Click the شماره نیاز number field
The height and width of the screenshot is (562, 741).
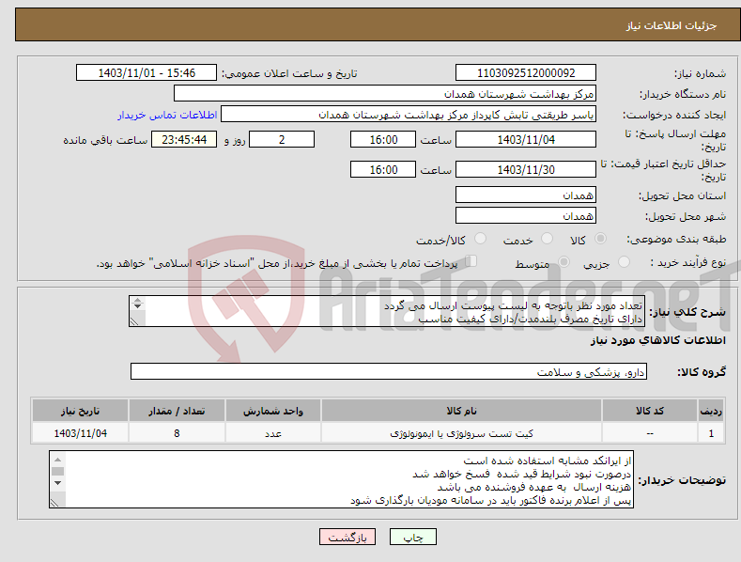526,73
